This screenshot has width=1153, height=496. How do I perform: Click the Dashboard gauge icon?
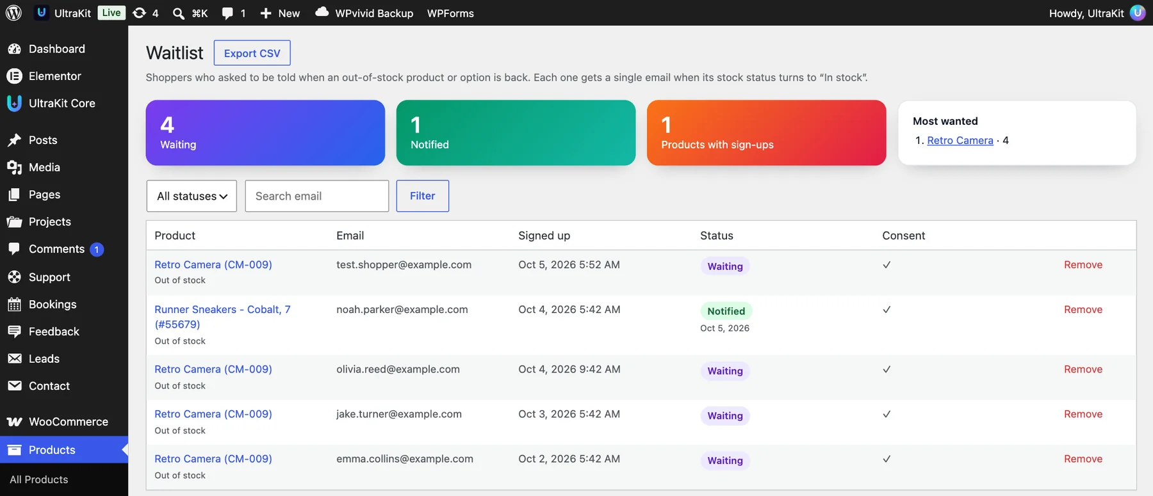(x=14, y=49)
